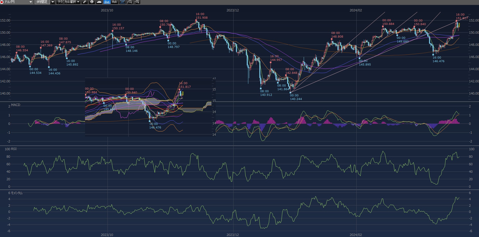Toggle the chart candlestick display icon
The image size is (479, 237).
pos(122,2)
